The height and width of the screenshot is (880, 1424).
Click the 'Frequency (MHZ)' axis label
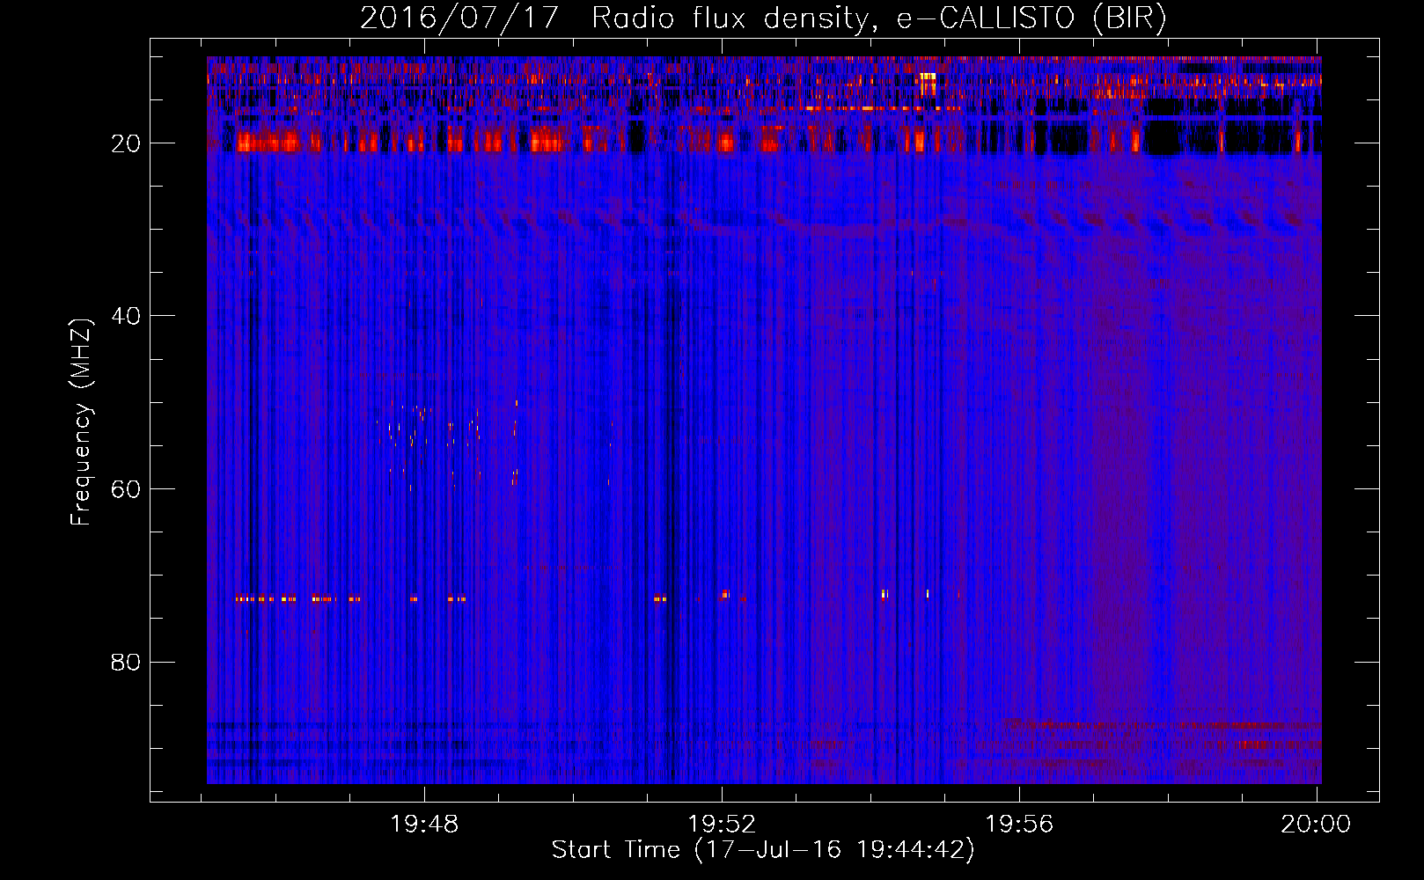point(81,422)
